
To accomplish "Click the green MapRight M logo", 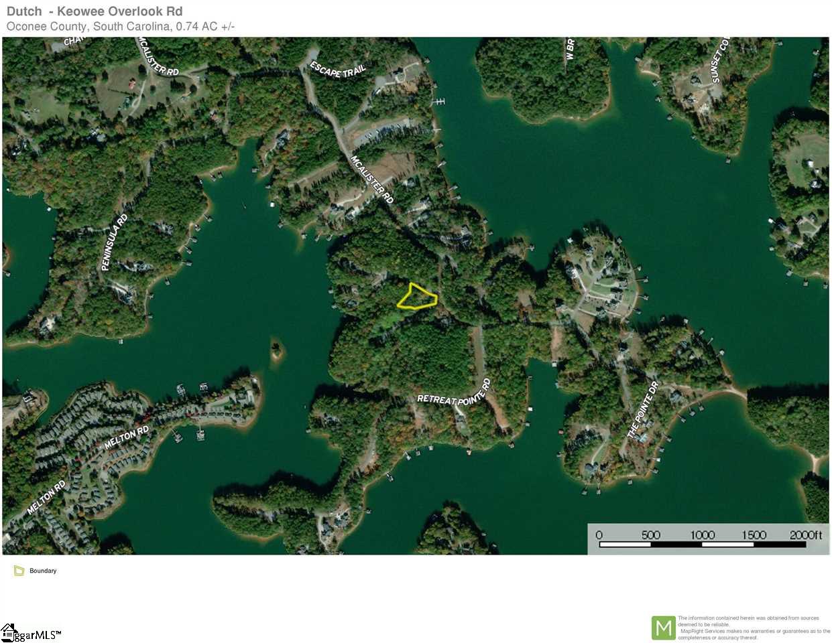I will coord(664,628).
